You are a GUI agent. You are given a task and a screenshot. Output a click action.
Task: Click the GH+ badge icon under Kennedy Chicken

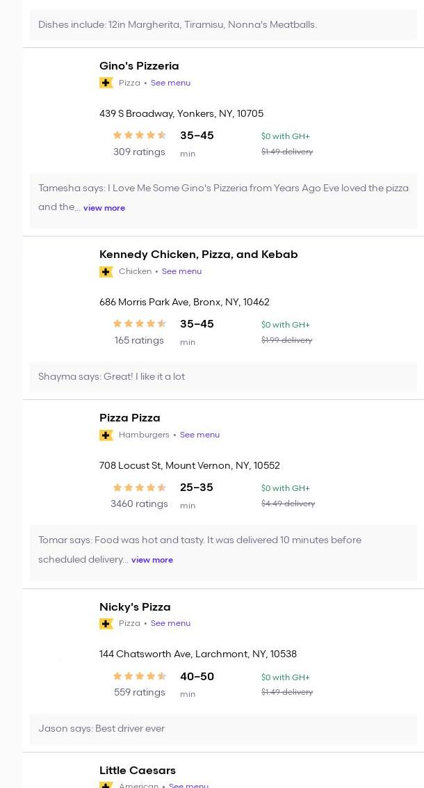[x=106, y=272]
